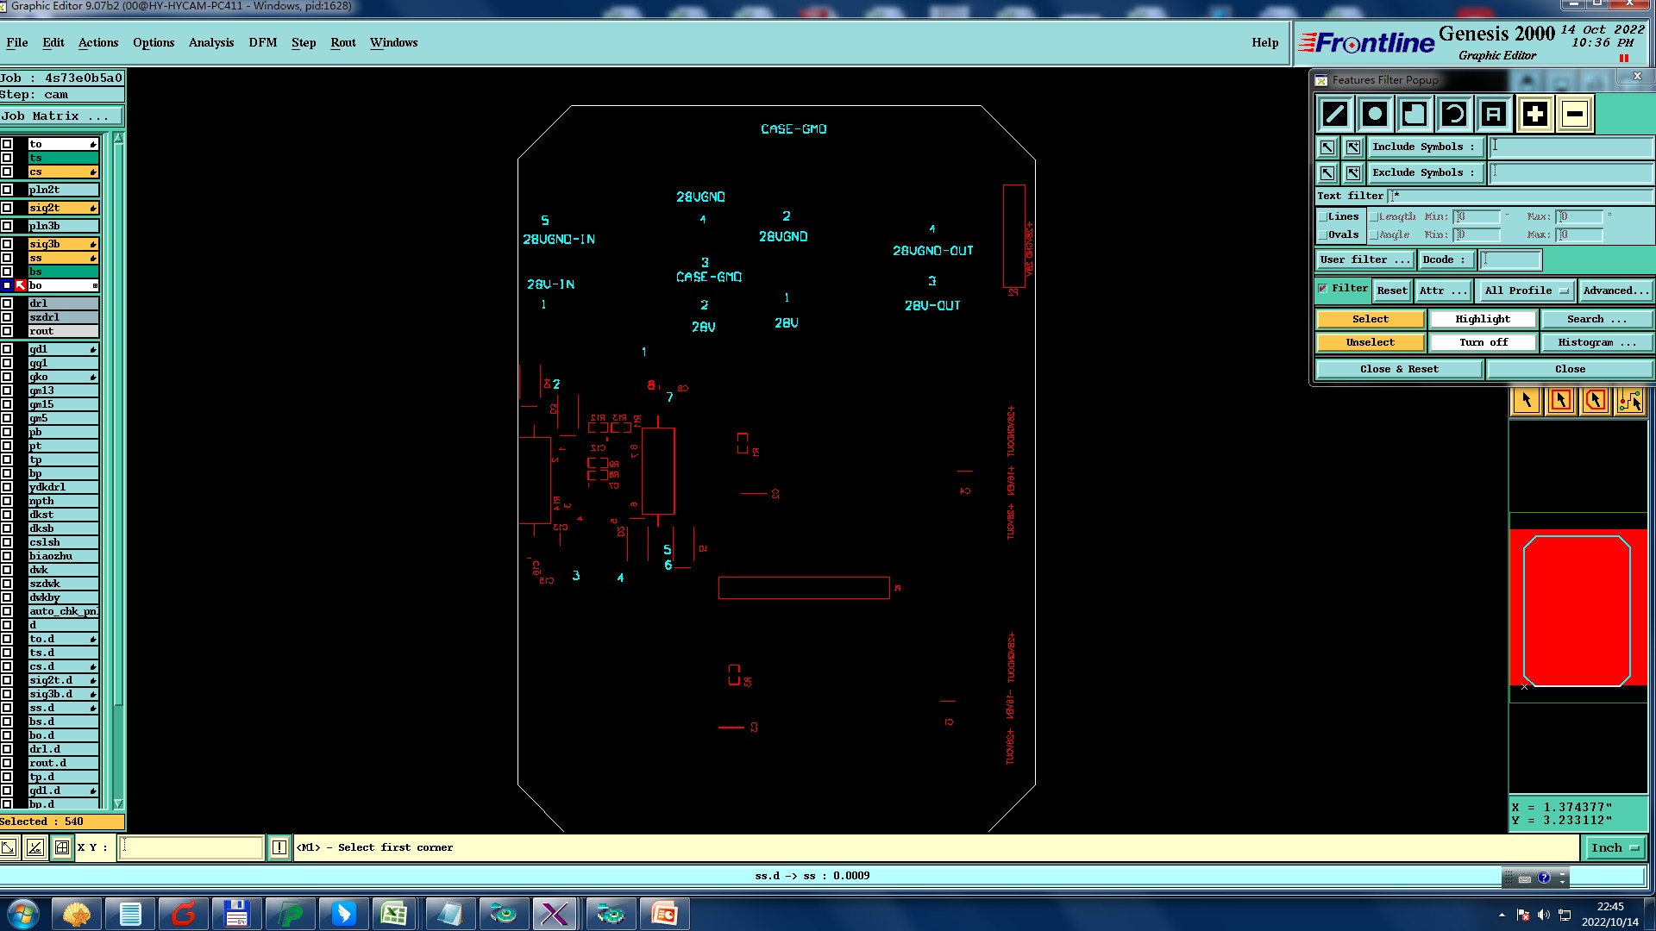Open the All Profile dropdown

pos(1526,291)
